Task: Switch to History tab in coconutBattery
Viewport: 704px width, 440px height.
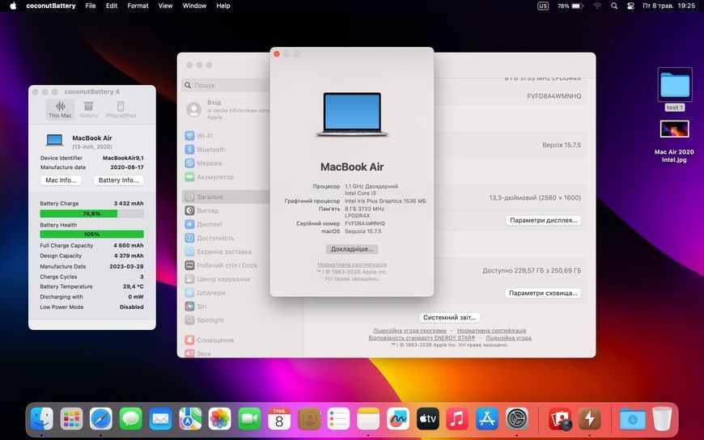Action: tap(88, 109)
